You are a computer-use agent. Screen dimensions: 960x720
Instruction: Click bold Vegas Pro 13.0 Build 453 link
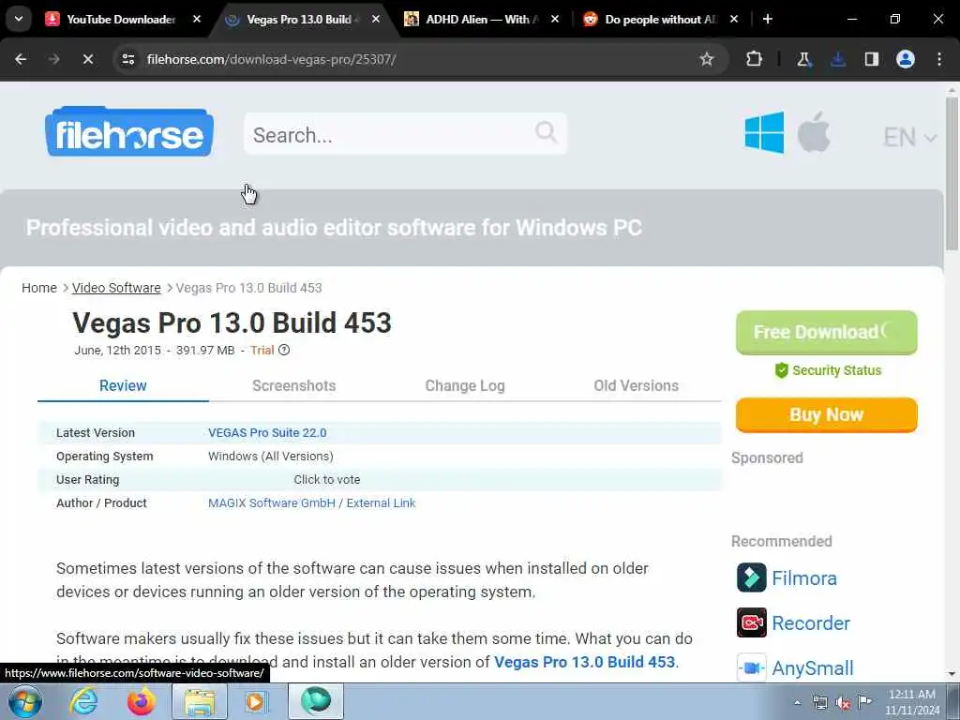pos(584,663)
